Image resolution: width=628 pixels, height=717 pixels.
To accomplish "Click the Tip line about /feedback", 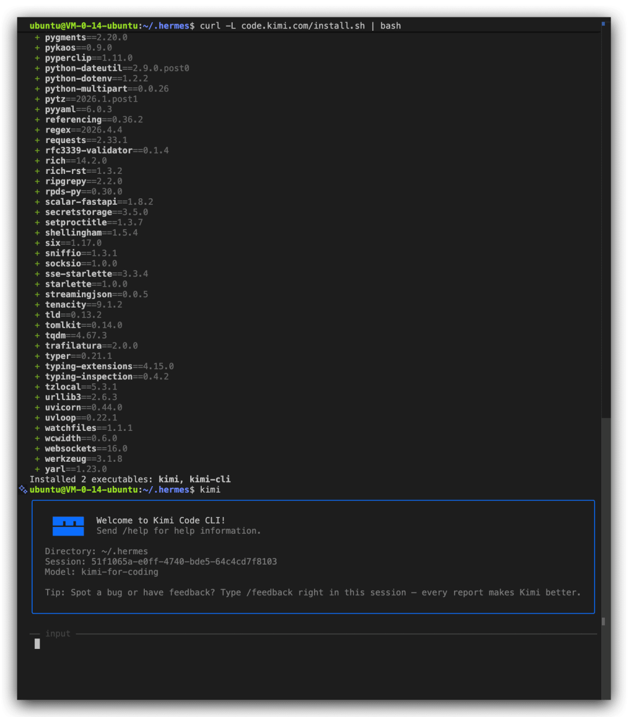I will [x=313, y=593].
